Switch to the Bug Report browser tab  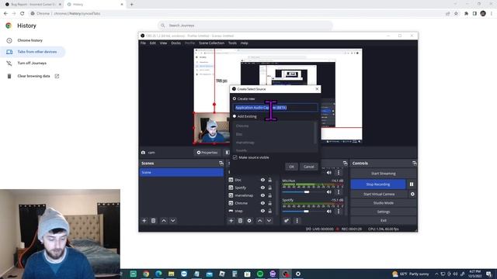point(33,5)
